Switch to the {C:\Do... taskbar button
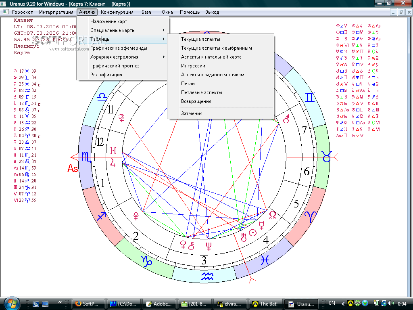 [x=123, y=304]
